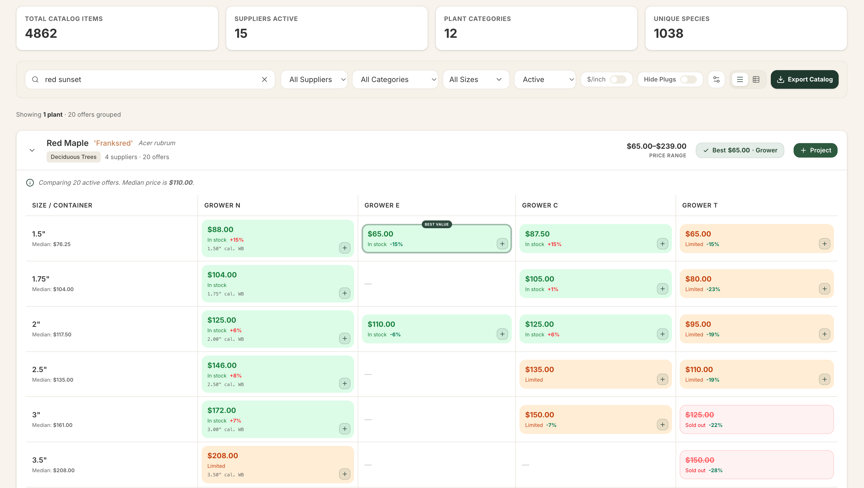Toggle the $/inch switch
This screenshot has width=864, height=488.
618,79
